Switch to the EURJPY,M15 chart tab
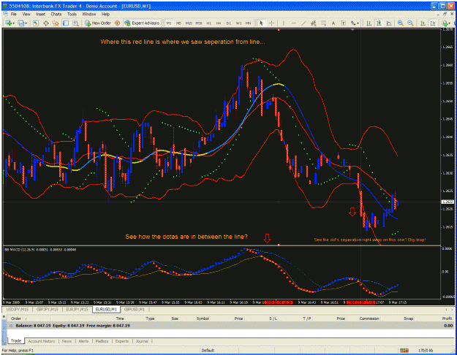The width and height of the screenshot is (457, 355). tap(77, 309)
